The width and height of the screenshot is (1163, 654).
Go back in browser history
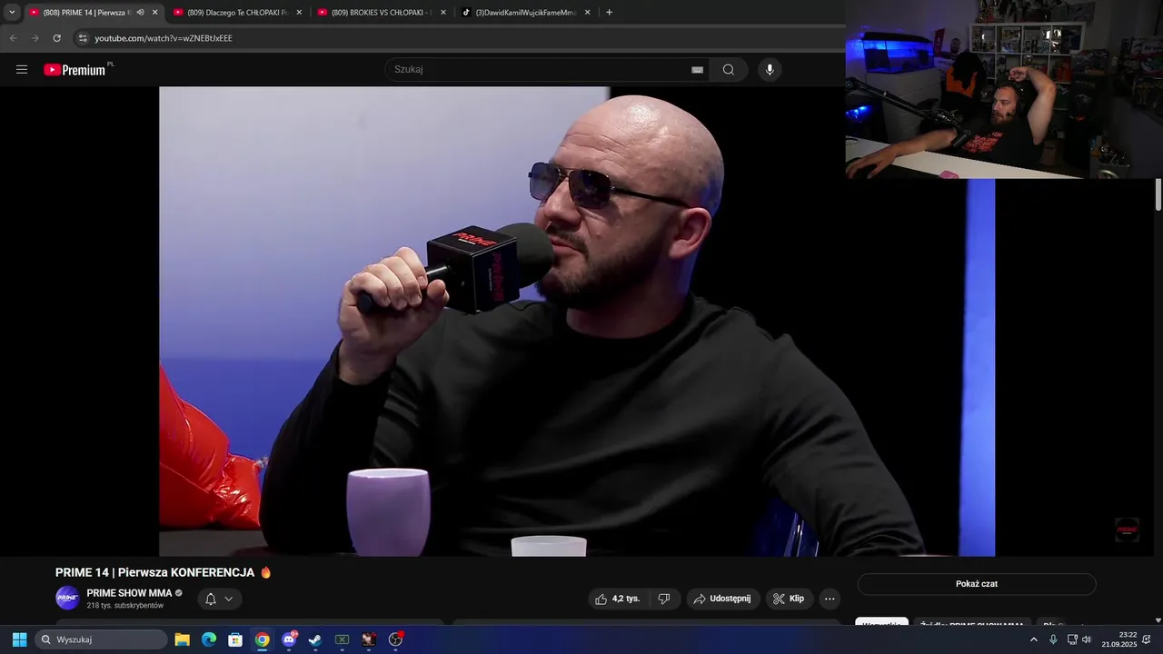click(13, 38)
